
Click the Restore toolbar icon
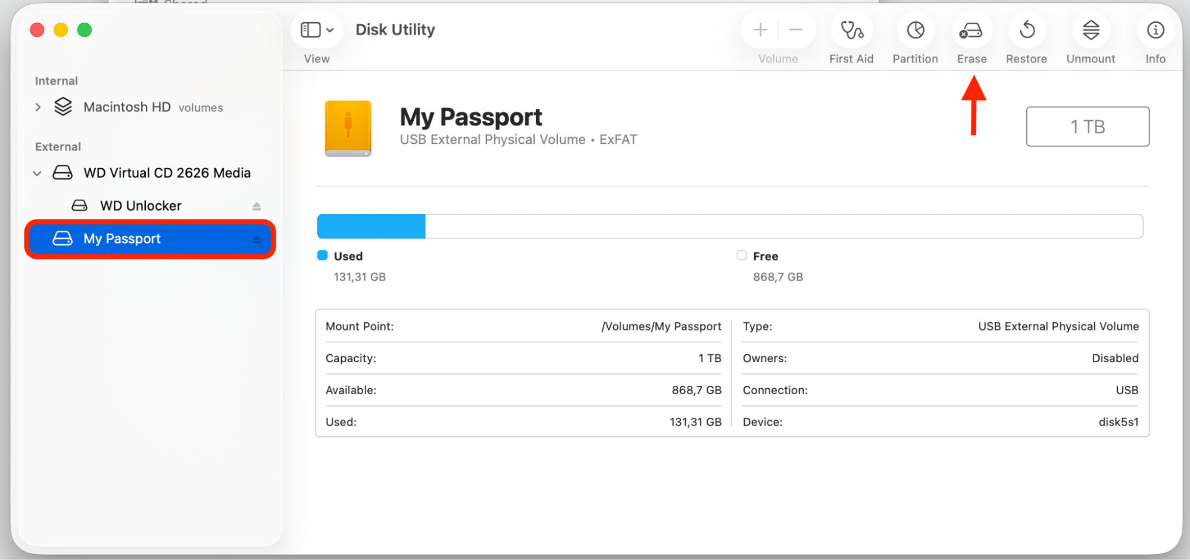pos(1027,30)
